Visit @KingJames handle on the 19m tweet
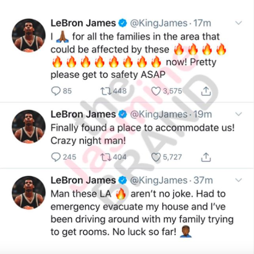This screenshot has width=254, height=254. point(159,115)
